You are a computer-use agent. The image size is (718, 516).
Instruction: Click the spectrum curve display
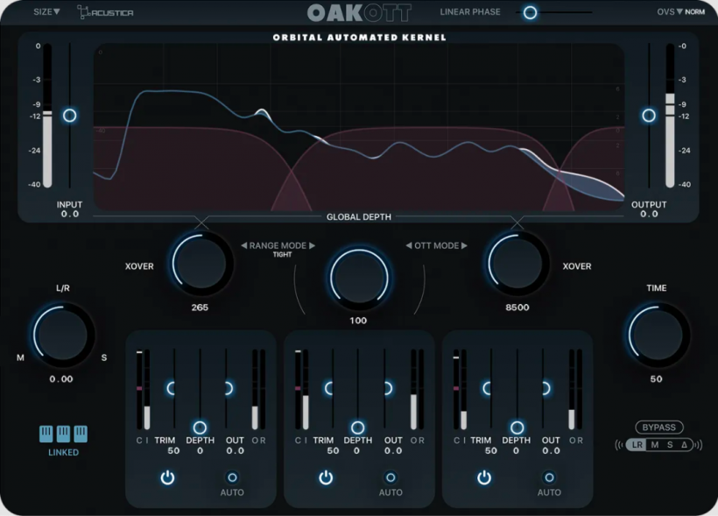point(359,127)
